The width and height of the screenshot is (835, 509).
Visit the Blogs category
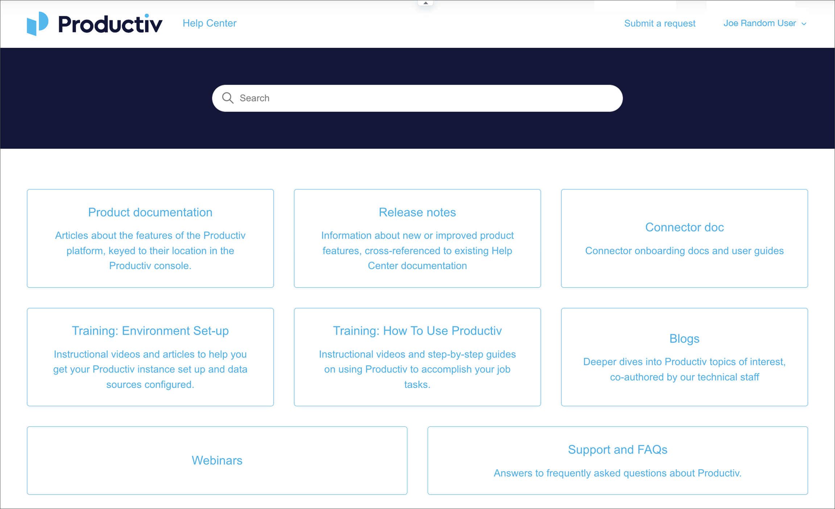tap(684, 338)
